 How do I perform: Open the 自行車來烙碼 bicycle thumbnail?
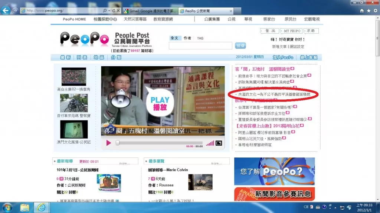coord(74,103)
